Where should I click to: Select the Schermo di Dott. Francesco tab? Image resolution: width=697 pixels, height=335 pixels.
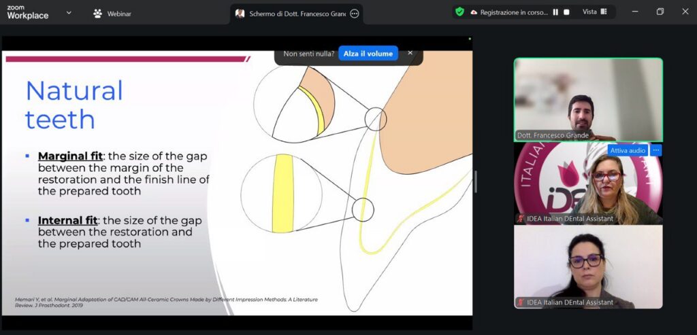pos(291,14)
